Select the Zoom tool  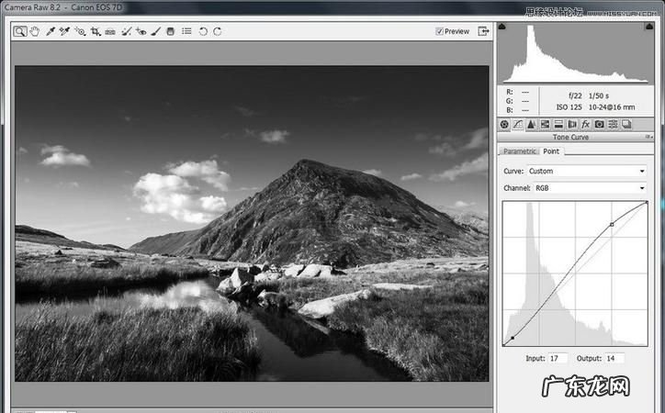pyautogui.click(x=20, y=31)
